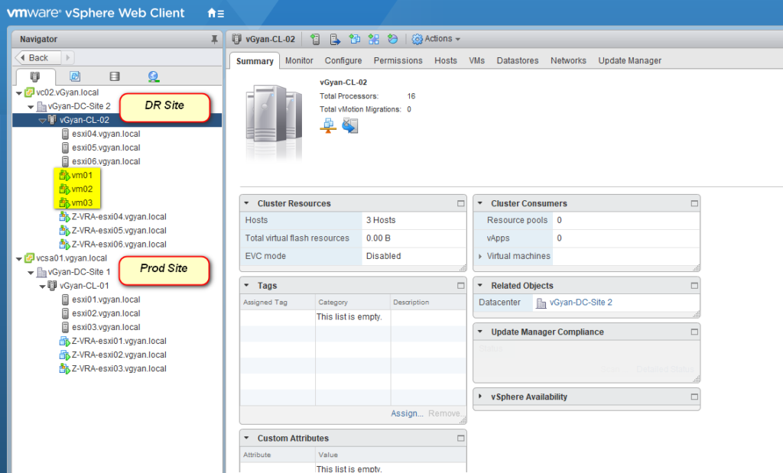The height and width of the screenshot is (473, 783).
Task: Click the New vApp toolbar icon
Action: tap(374, 39)
